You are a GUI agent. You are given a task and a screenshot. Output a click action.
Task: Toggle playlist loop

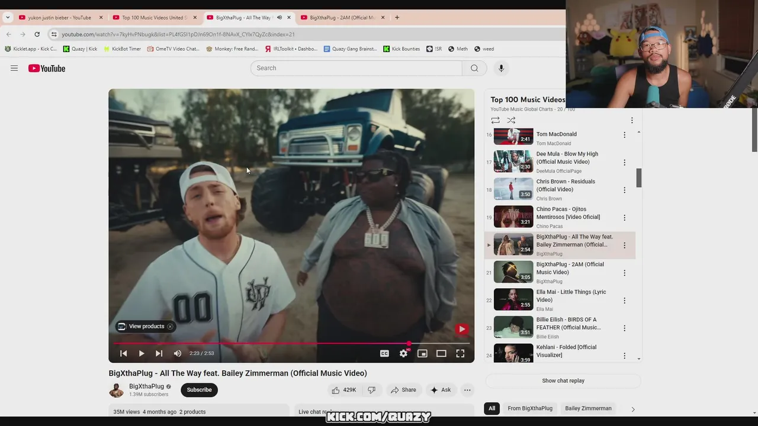[x=495, y=120]
